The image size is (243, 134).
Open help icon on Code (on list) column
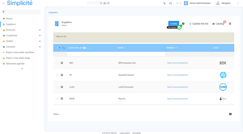pos(85,48)
